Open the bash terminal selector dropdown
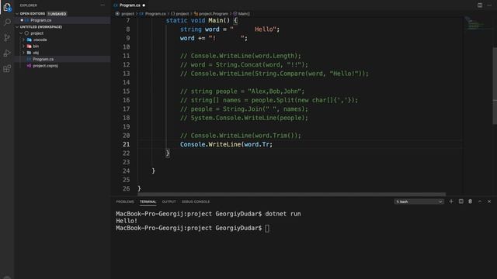 tap(419, 201)
